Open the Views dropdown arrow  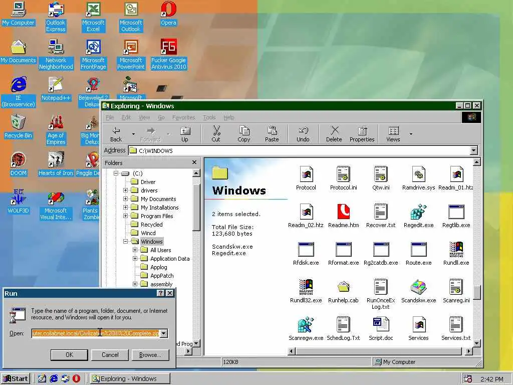point(411,134)
